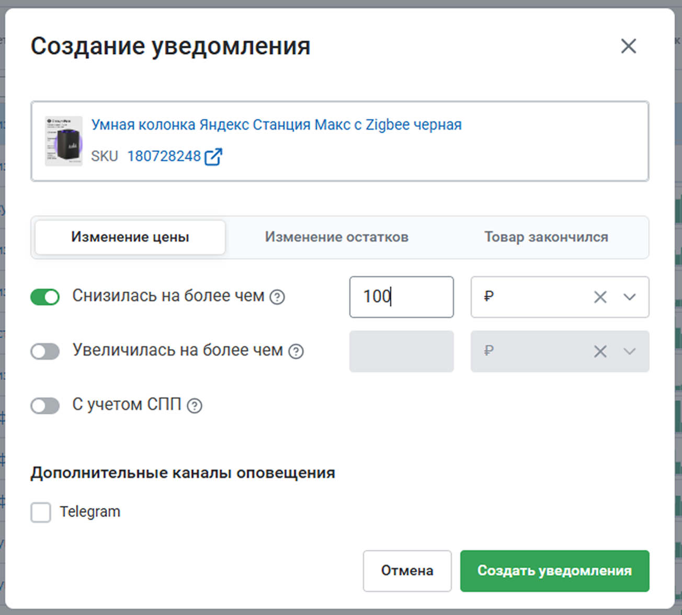Expand the currency dropdown for price increase

click(630, 351)
